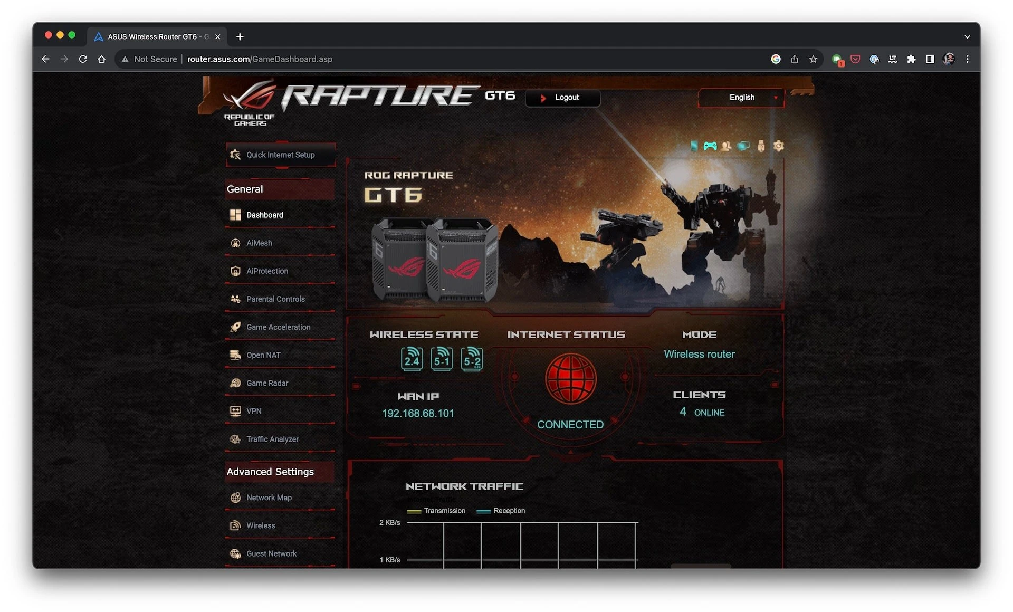The image size is (1013, 612).
Task: Open Wireless advanced settings
Action: pyautogui.click(x=280, y=525)
